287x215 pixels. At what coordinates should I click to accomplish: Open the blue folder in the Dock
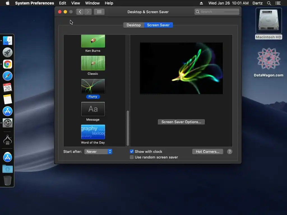click(8, 169)
